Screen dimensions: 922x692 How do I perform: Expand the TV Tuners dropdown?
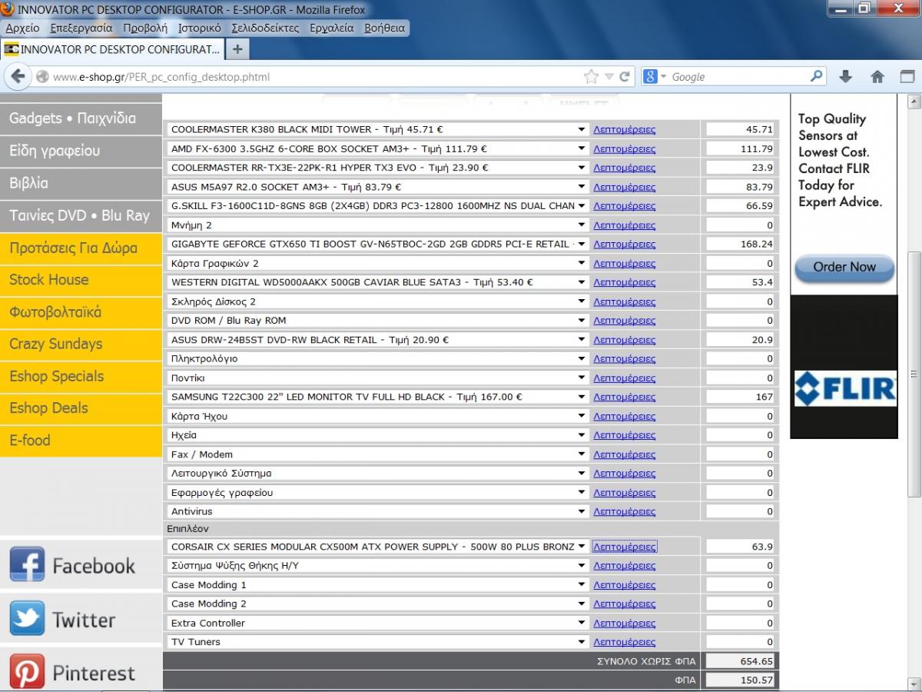pos(378,642)
